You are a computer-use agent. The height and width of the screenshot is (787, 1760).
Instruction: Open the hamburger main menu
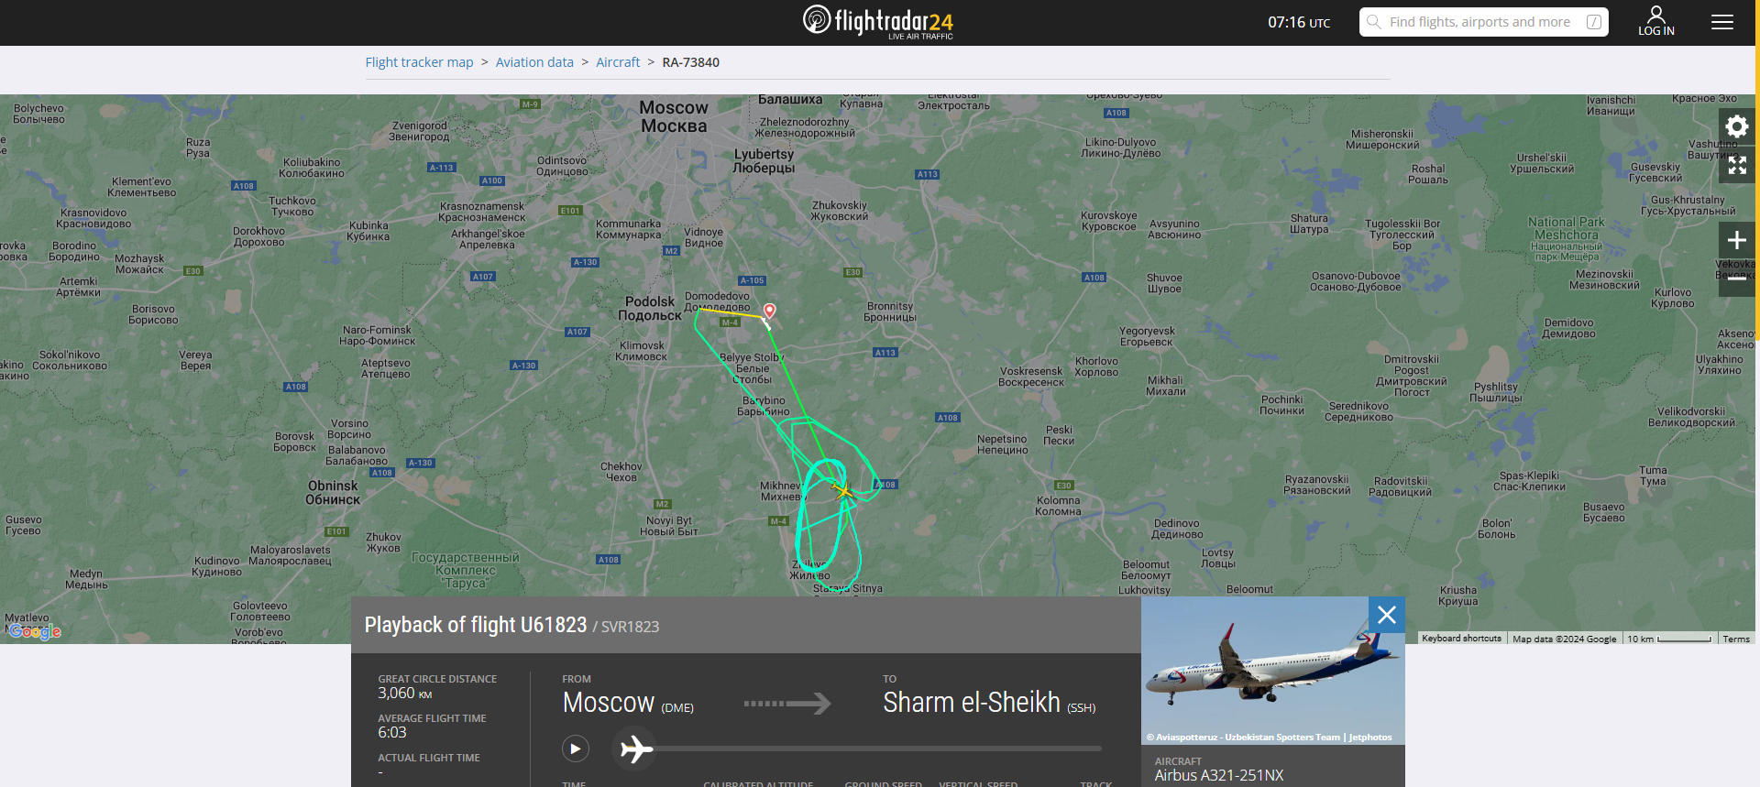[1722, 22]
